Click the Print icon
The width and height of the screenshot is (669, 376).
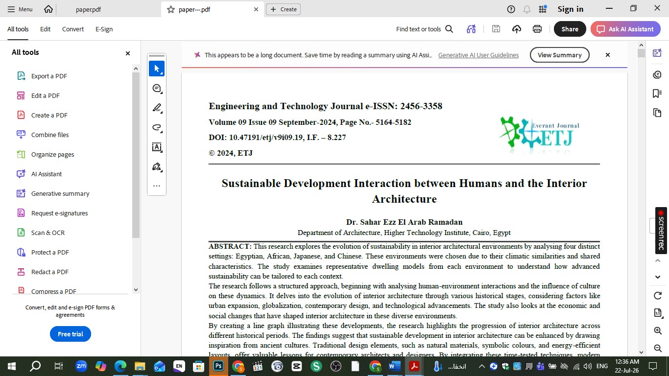click(537, 29)
